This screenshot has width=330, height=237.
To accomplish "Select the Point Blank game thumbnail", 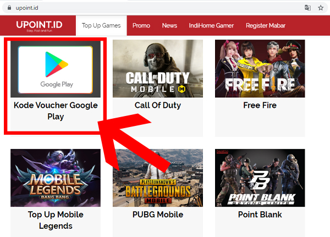I will pos(260,178).
